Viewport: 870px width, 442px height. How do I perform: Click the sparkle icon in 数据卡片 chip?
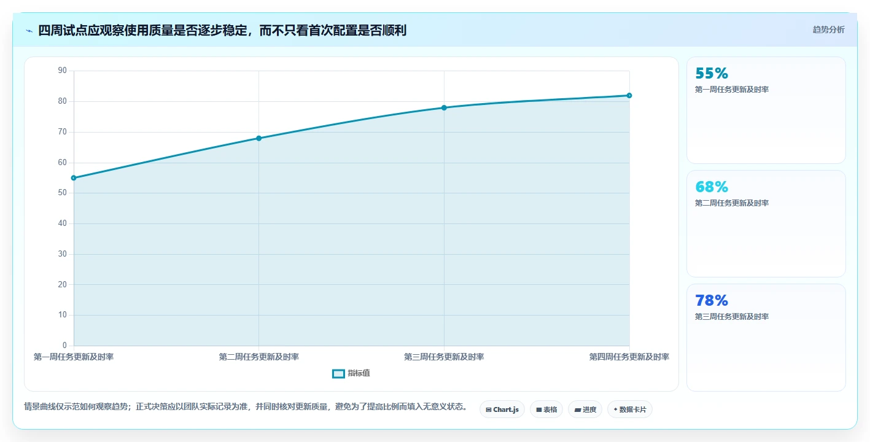coord(615,409)
